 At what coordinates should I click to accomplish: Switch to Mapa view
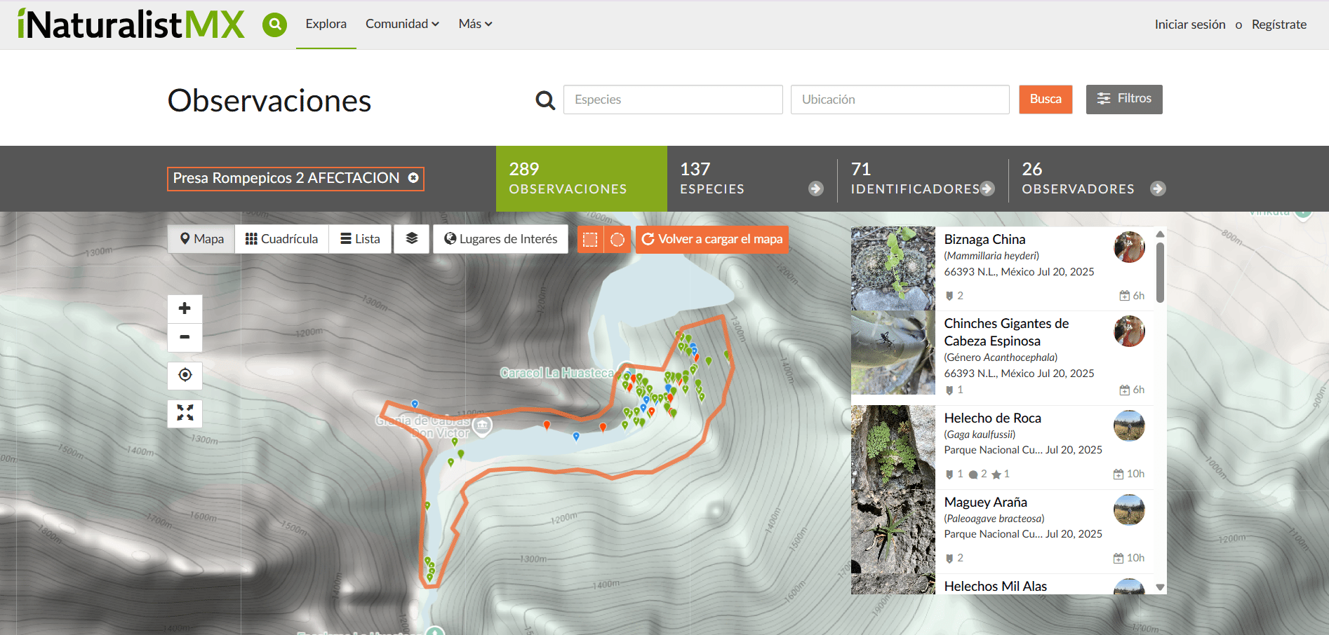(201, 239)
